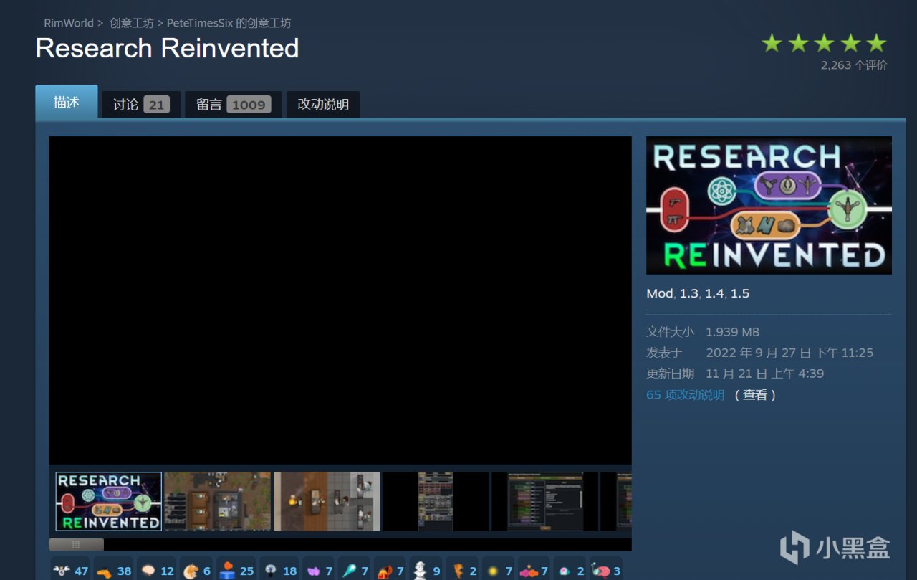Click the orange award icon with count 2
Image resolution: width=917 pixels, height=580 pixels.
tap(462, 569)
